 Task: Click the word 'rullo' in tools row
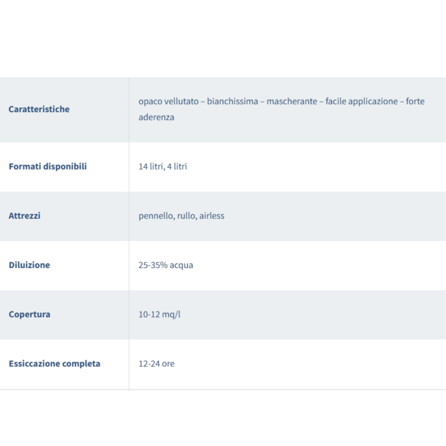click(187, 216)
